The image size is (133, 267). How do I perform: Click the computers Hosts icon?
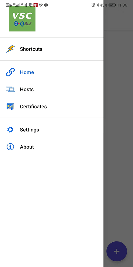point(10,89)
